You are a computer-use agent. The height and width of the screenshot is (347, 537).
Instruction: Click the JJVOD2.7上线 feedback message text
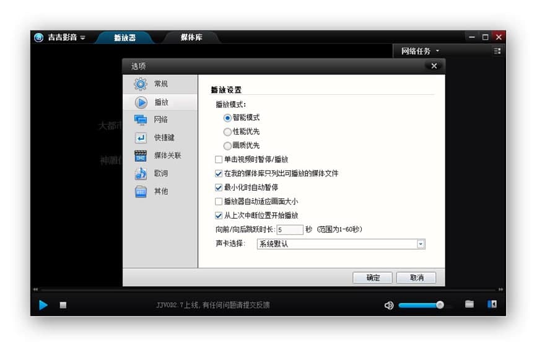click(x=212, y=305)
